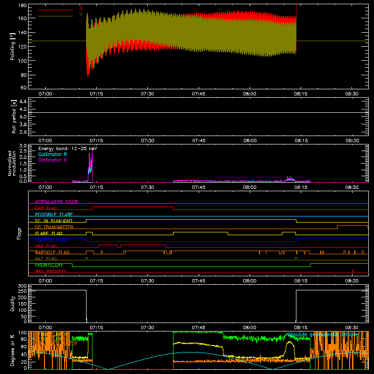The image size is (374, 374).
Task: Click the olive flag label below PARTICLE_FLAG
Action: tap(46, 259)
